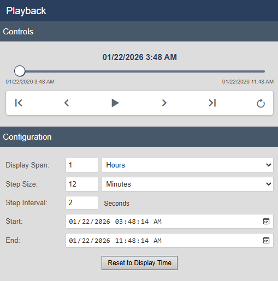Click the Start date-time field

(169, 222)
